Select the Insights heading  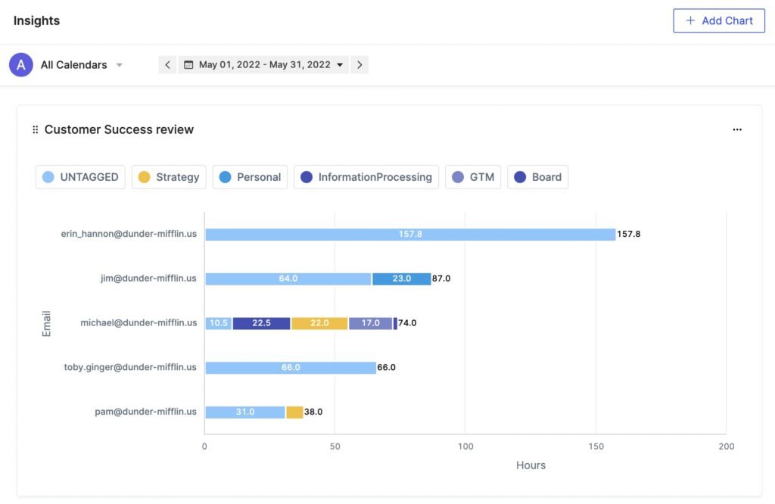click(x=36, y=20)
